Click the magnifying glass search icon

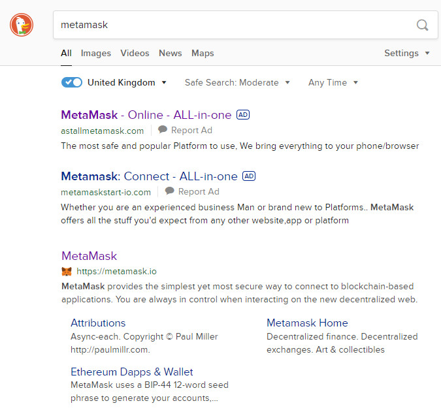click(x=422, y=25)
